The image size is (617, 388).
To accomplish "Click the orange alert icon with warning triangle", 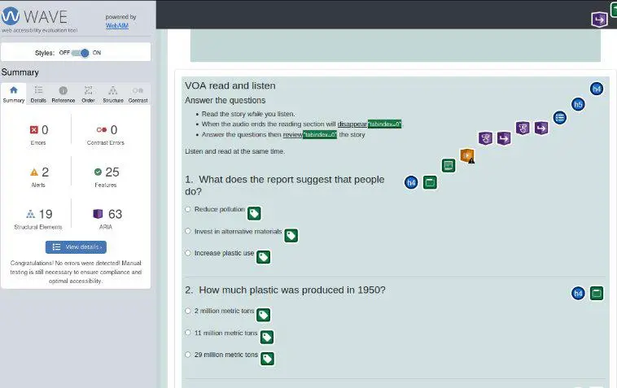I will point(467,155).
